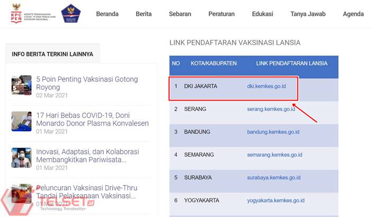Open the Beranda menu

(107, 14)
